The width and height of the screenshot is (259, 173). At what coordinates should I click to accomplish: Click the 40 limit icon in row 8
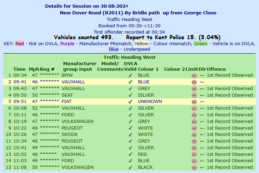[194, 122]
